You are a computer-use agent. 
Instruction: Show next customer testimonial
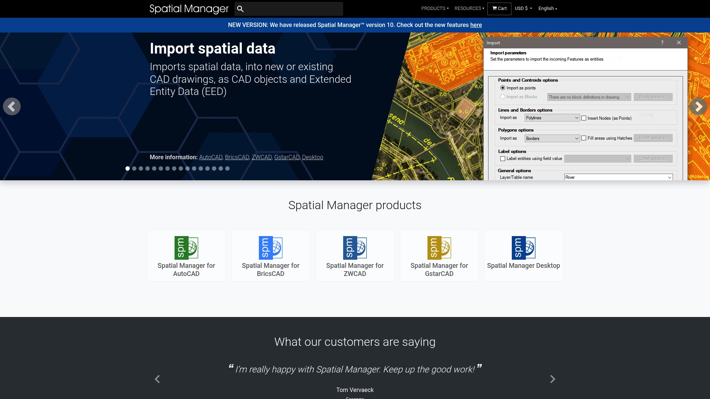[552, 379]
